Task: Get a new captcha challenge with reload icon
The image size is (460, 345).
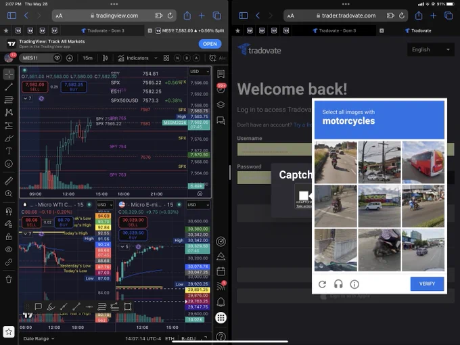Action: click(322, 284)
